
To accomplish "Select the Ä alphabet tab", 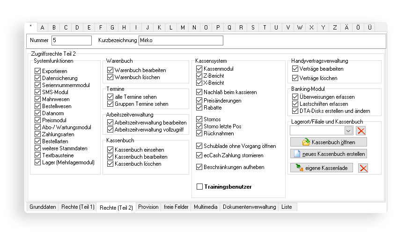I will (346, 27).
